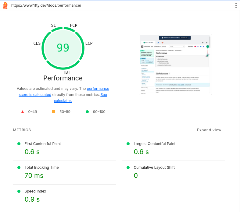Viewport: 240px width, 212px height.
Task: Open the three-dot tools menu
Action: 236,5
